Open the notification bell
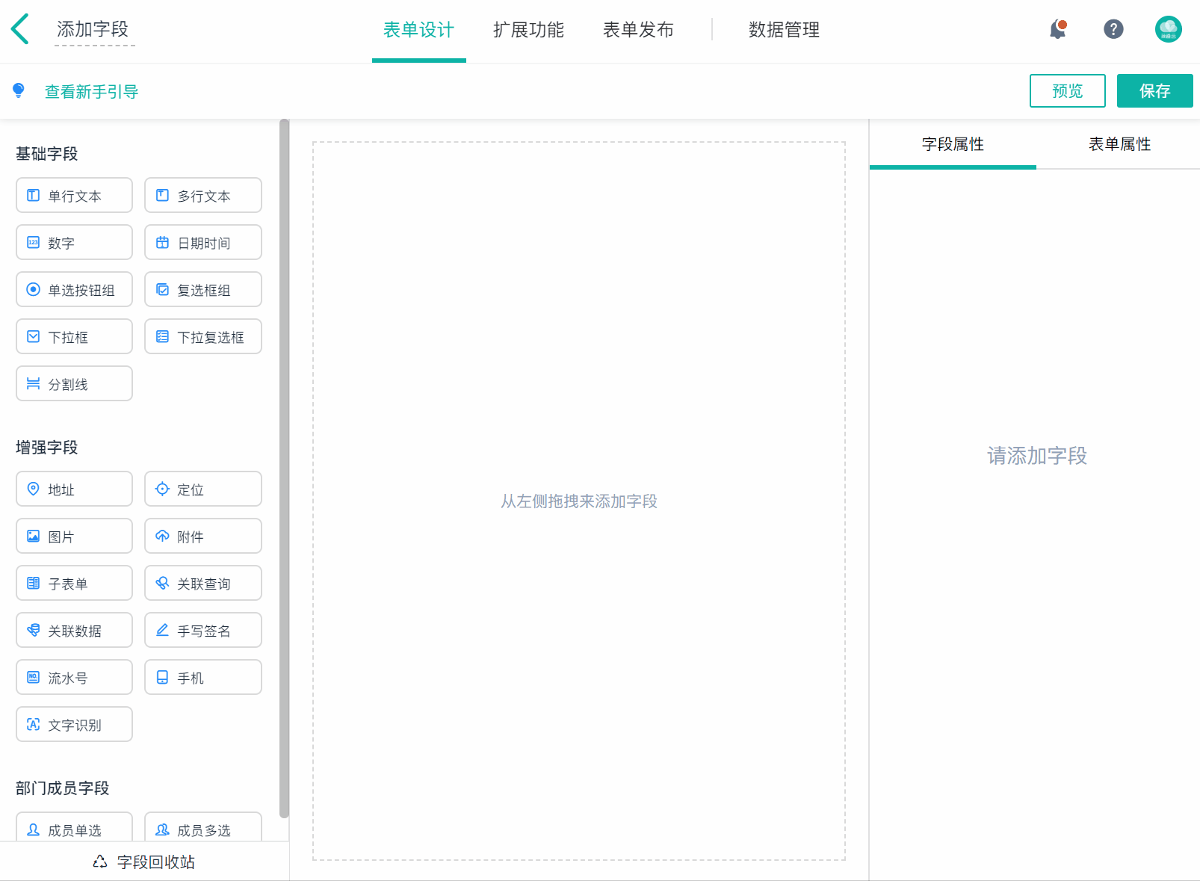Image resolution: width=1200 pixels, height=881 pixels. pyautogui.click(x=1057, y=29)
